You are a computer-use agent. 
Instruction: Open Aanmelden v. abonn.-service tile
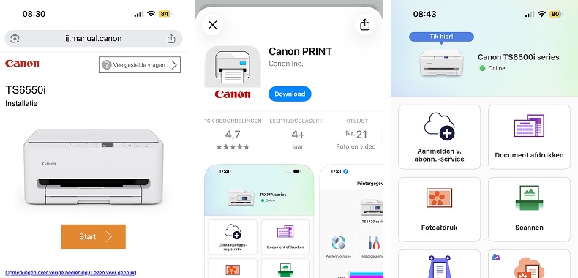tap(440, 137)
